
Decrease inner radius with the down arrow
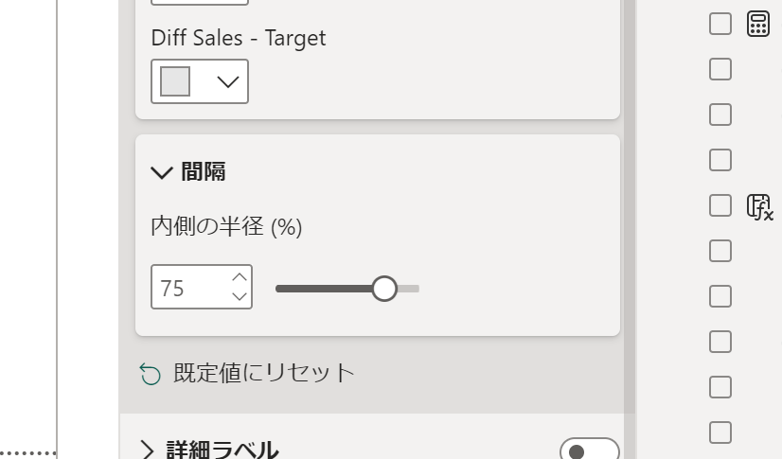(240, 296)
